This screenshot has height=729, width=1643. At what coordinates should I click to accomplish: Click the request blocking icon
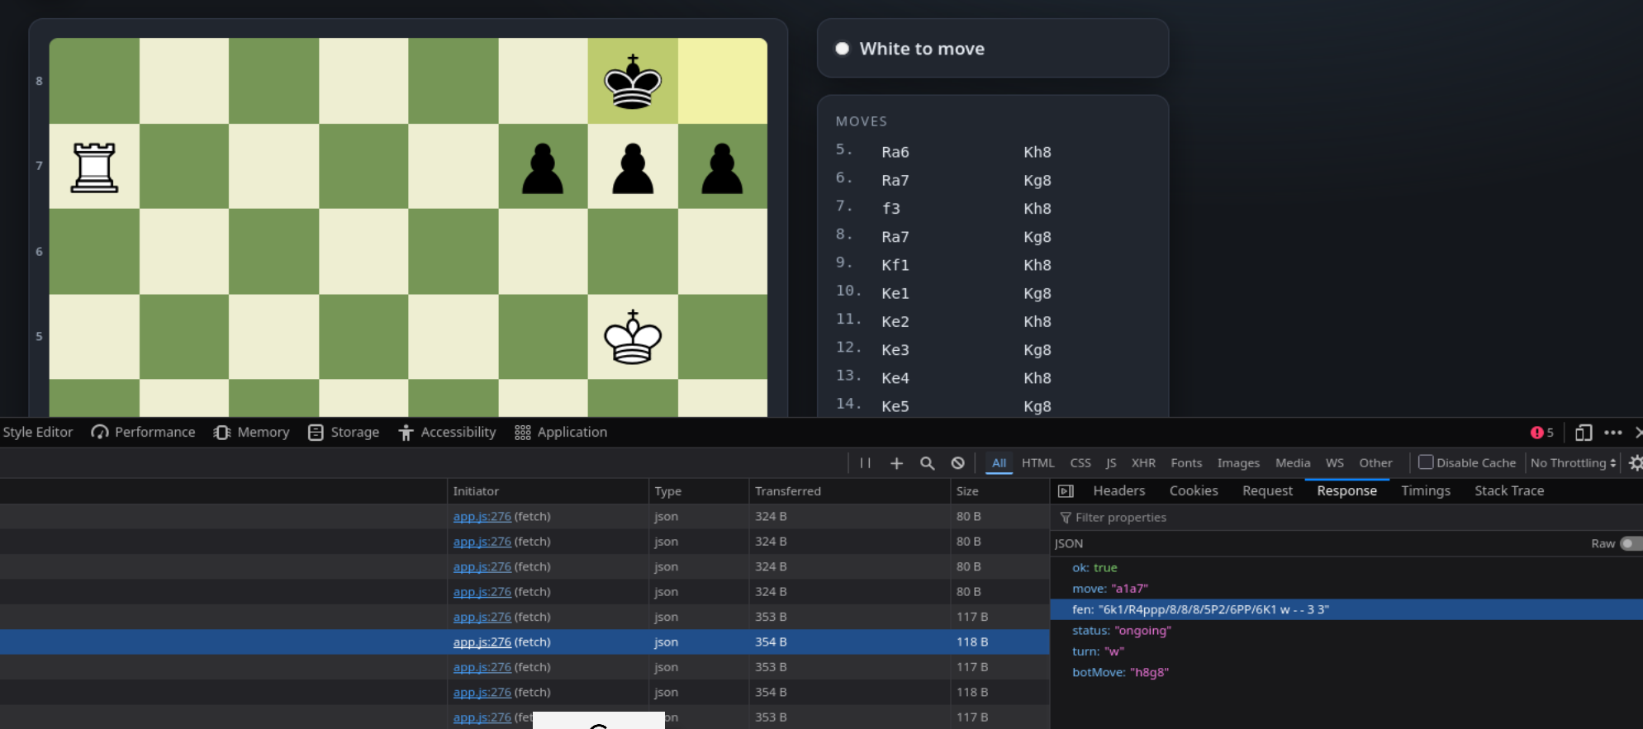point(957,463)
